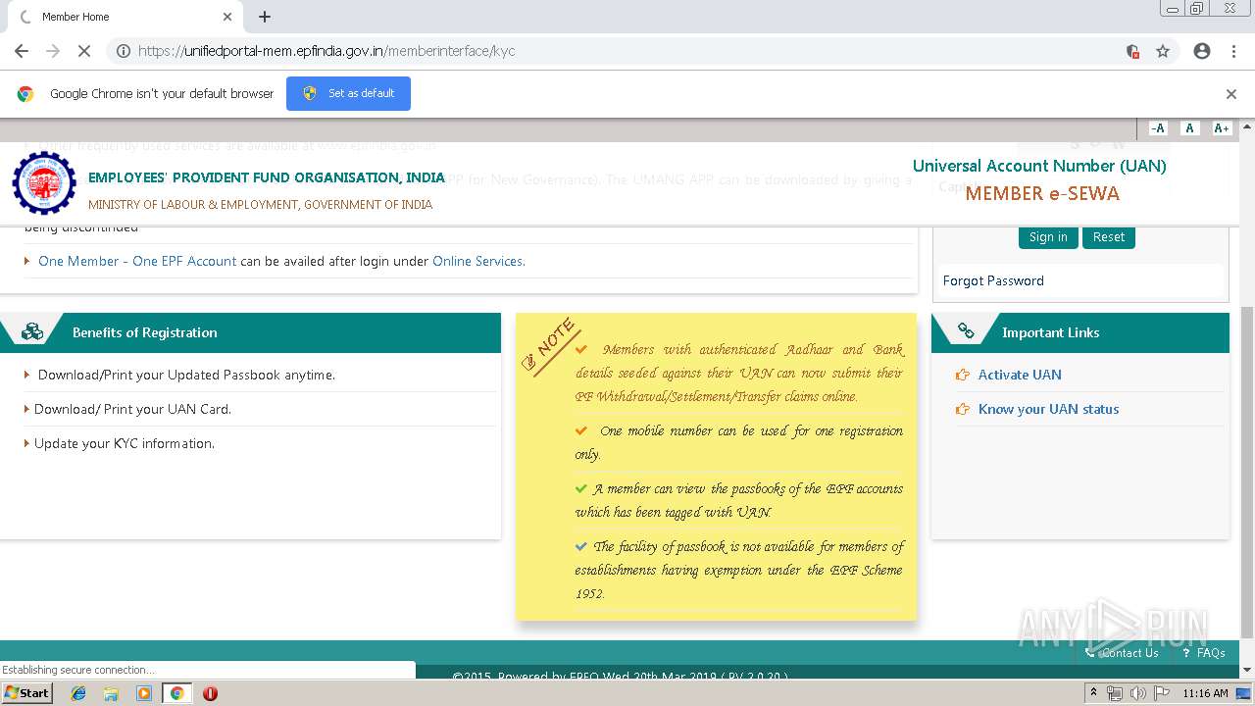Close the Member Home tab
Viewport: 1255px width, 706px height.
tap(227, 17)
